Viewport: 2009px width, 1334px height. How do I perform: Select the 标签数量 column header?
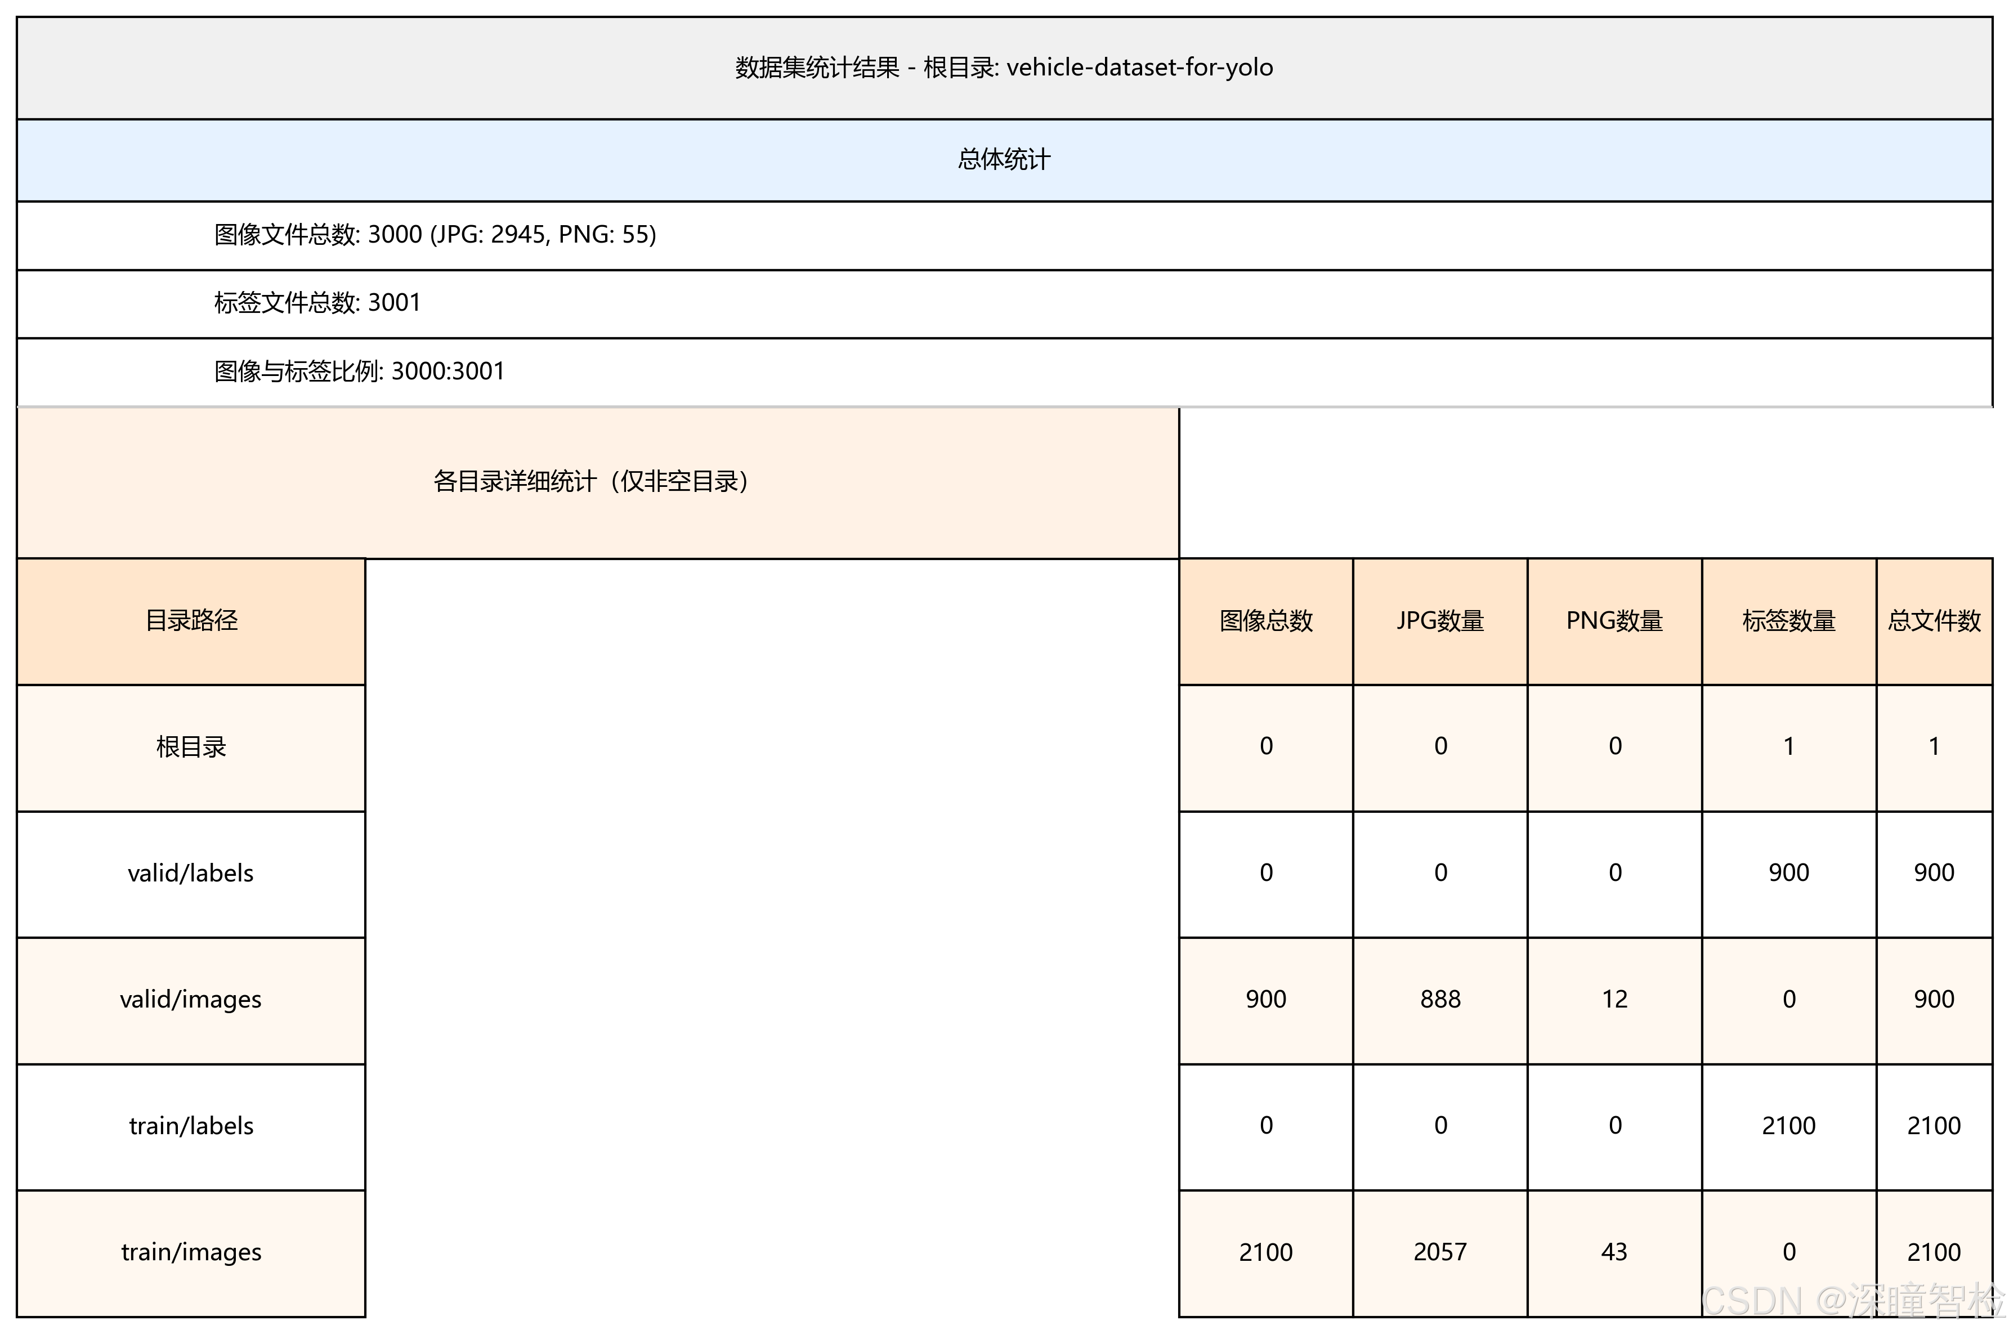pos(1789,620)
